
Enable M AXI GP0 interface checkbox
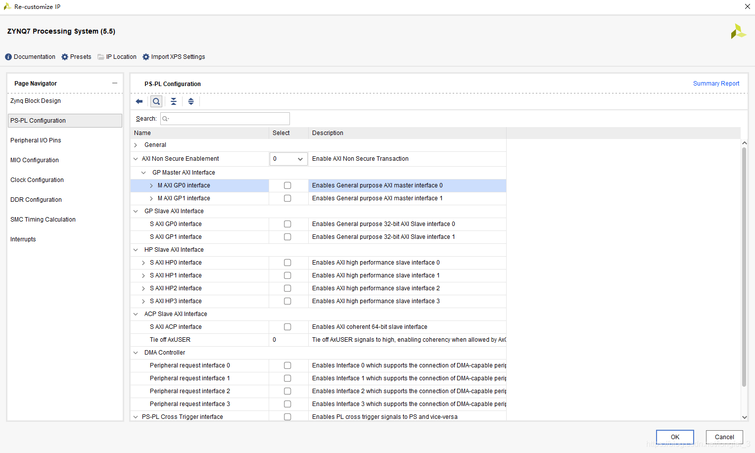pos(287,185)
